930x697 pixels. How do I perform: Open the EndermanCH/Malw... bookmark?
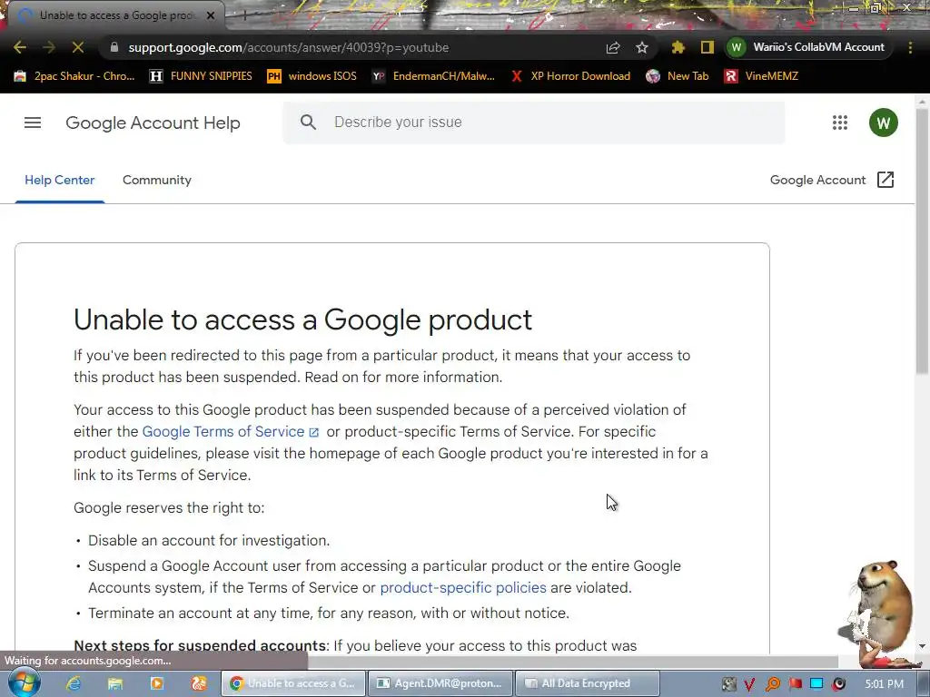(433, 76)
